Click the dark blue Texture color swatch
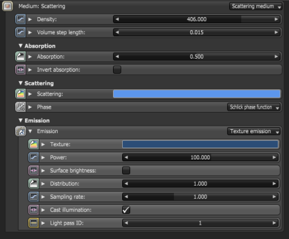 (200, 144)
